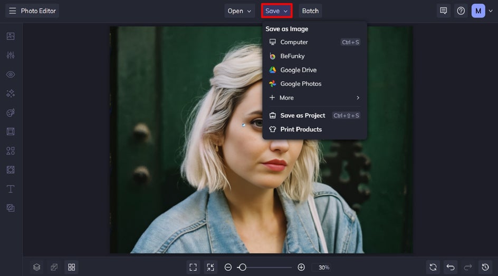Open the hamburger menu beside Photo Editor
The width and height of the screenshot is (498, 276).
(12, 11)
